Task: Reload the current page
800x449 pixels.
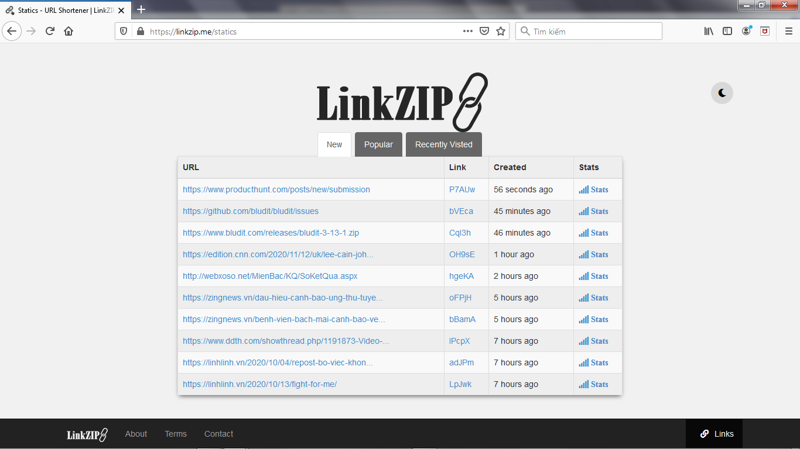Action: click(50, 32)
